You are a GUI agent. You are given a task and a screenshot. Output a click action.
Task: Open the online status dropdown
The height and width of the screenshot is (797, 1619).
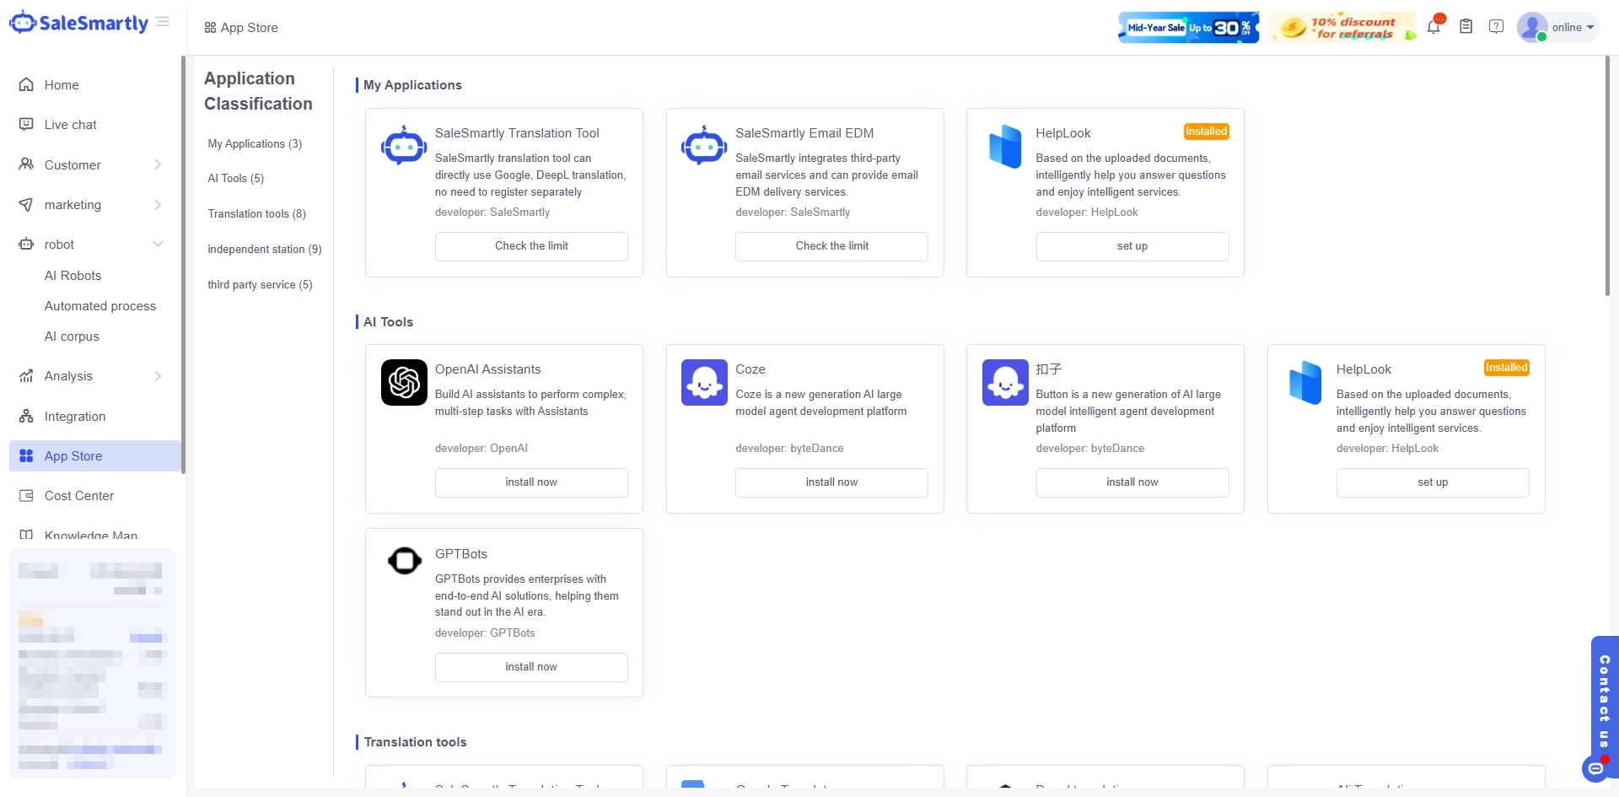pos(1573,27)
